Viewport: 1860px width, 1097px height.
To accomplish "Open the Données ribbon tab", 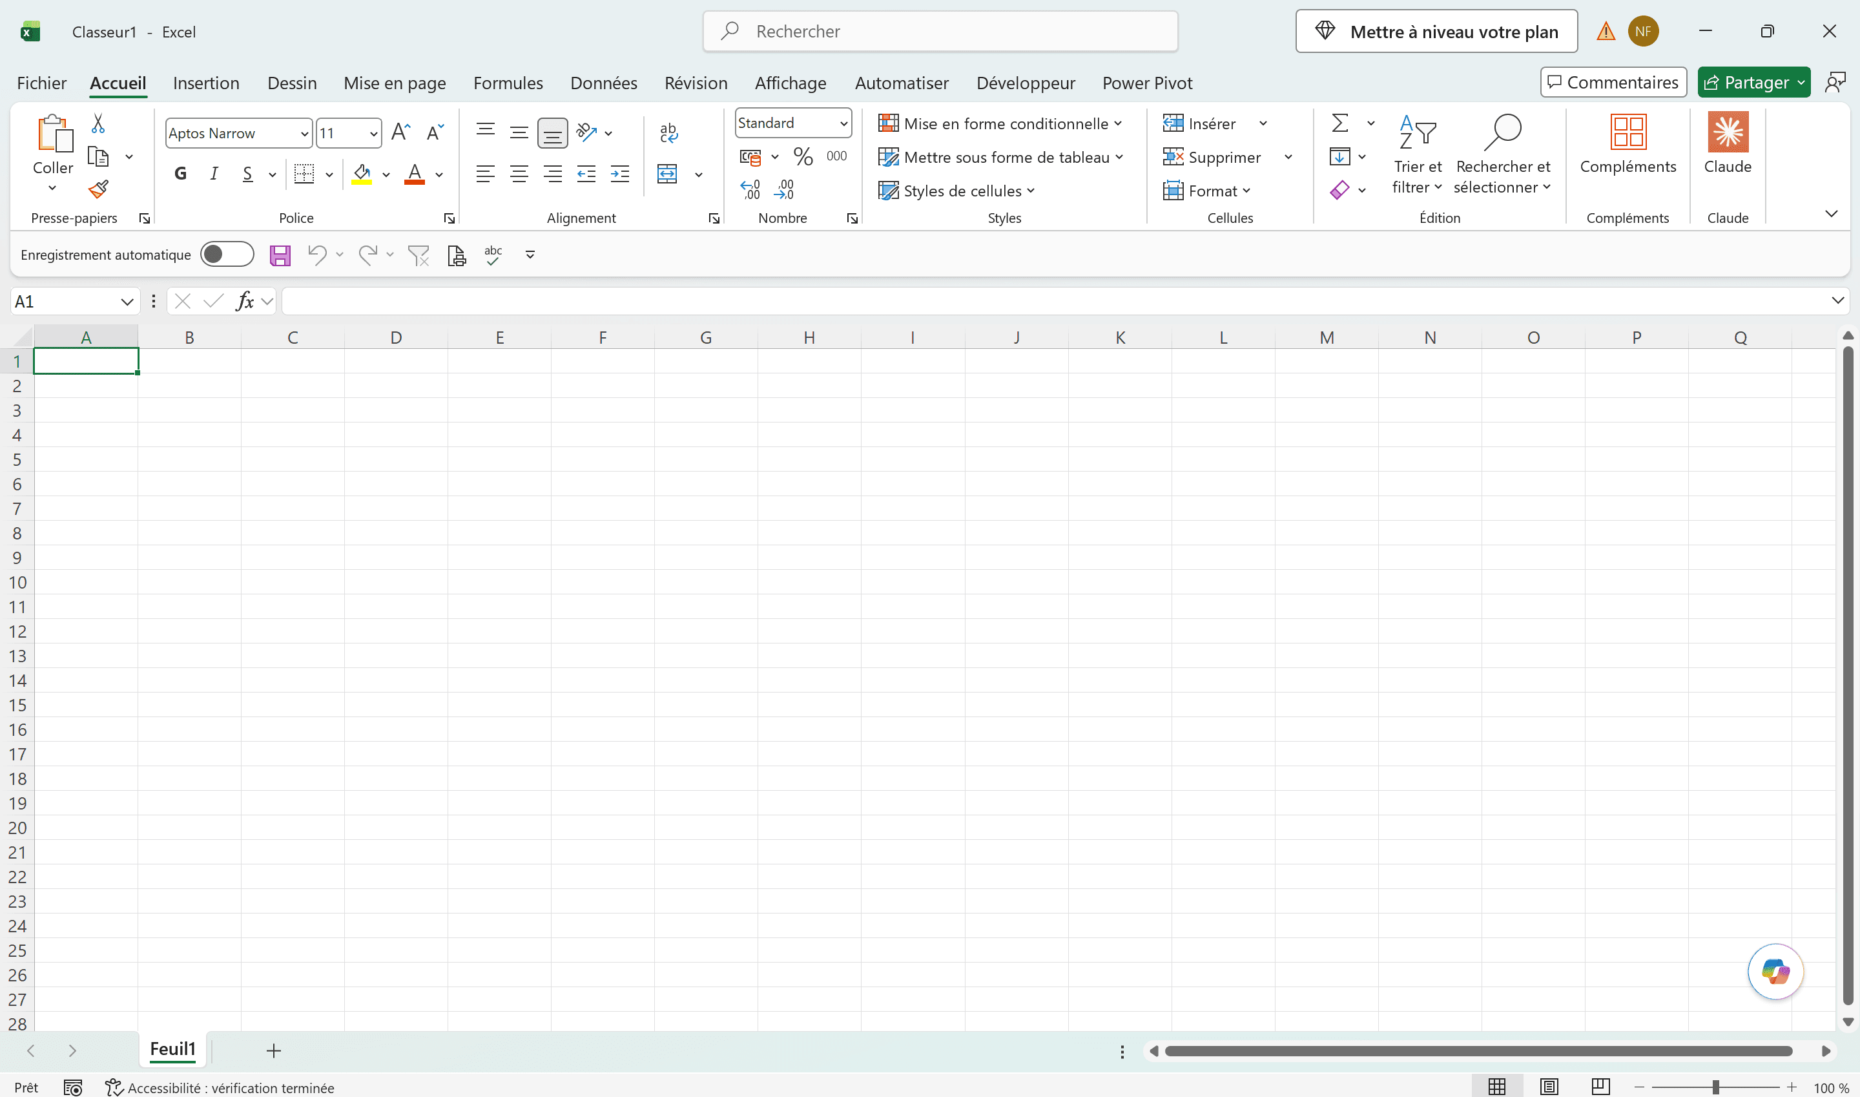I will pos(603,83).
